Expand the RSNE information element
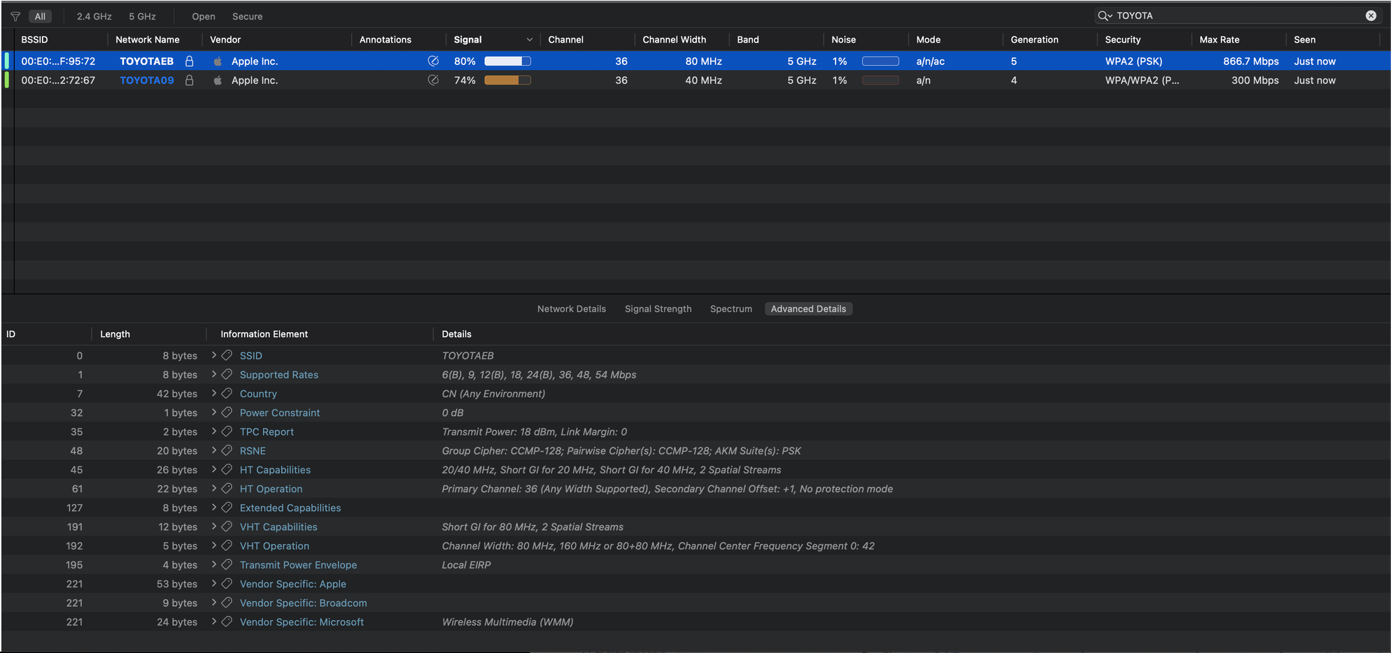This screenshot has height=653, width=1391. pos(214,450)
